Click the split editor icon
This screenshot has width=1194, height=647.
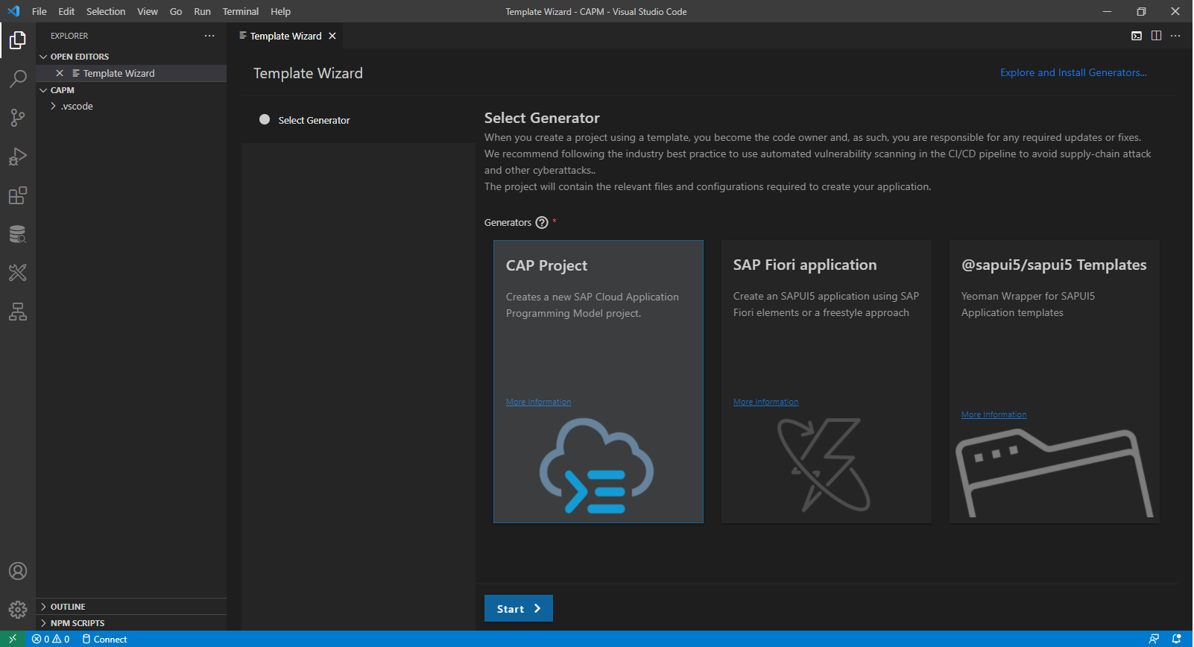(x=1156, y=36)
